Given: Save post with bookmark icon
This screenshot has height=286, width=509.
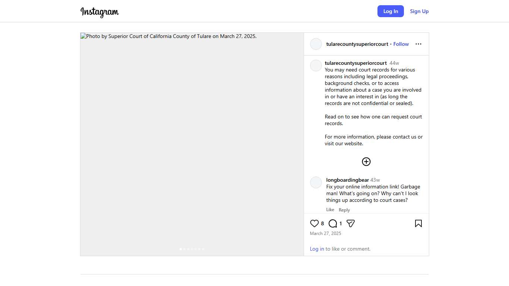Looking at the screenshot, I should point(418,223).
